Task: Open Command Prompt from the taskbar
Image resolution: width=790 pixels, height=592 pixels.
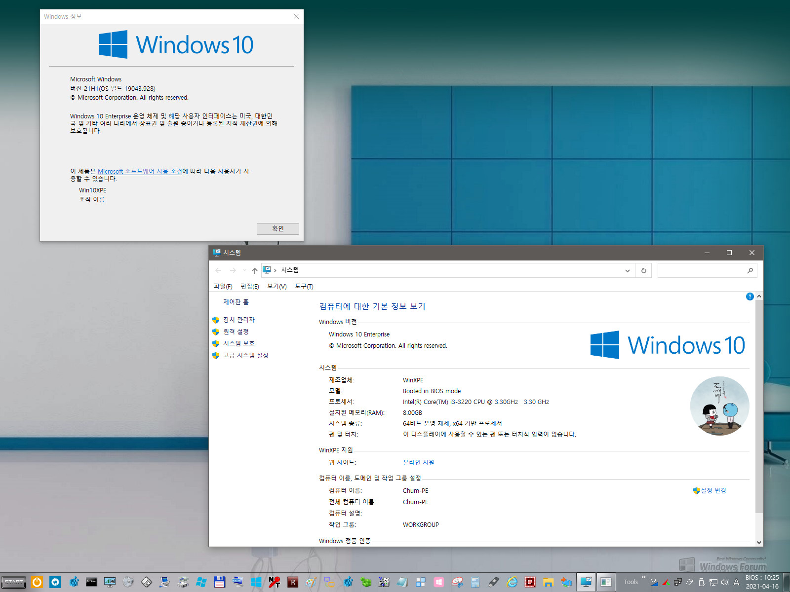Action: 91,582
